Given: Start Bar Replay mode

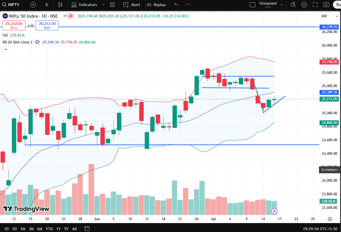Looking at the screenshot, I should click(156, 5).
